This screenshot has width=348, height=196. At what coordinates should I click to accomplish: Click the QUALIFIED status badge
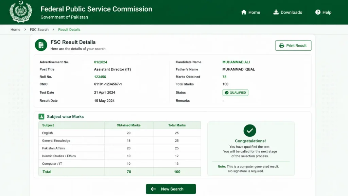[x=235, y=93]
